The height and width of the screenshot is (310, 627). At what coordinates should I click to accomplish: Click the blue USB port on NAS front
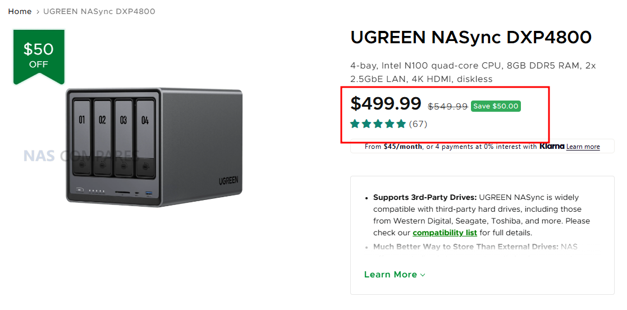tap(149, 193)
